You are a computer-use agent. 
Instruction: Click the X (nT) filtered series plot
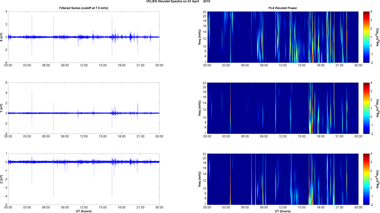coord(84,37)
